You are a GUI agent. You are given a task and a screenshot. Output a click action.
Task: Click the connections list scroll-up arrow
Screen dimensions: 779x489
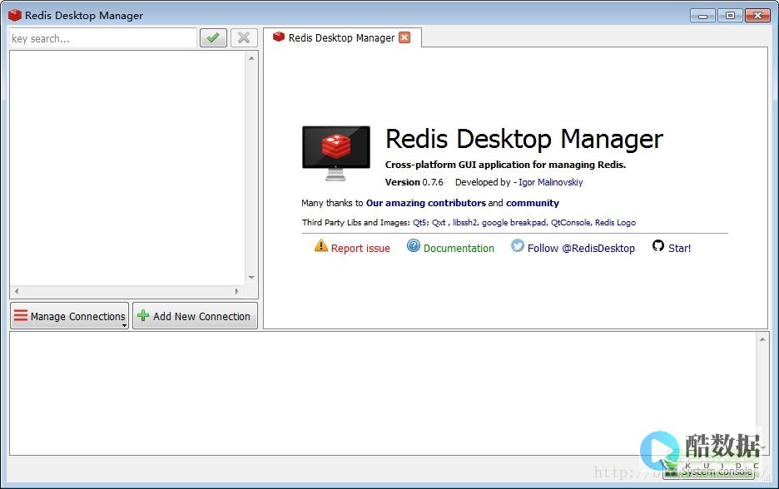[251, 58]
